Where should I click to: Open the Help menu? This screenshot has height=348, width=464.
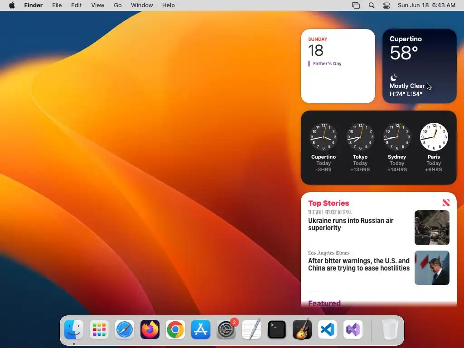[x=169, y=5]
